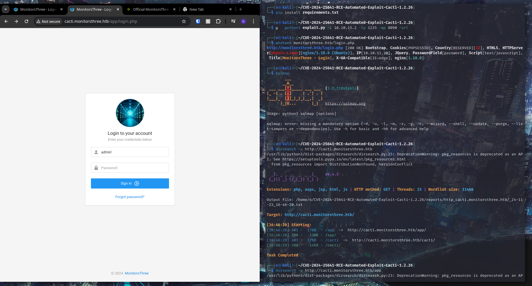Focus the username field containing admin'
The width and height of the screenshot is (532, 286).
[x=130, y=152]
